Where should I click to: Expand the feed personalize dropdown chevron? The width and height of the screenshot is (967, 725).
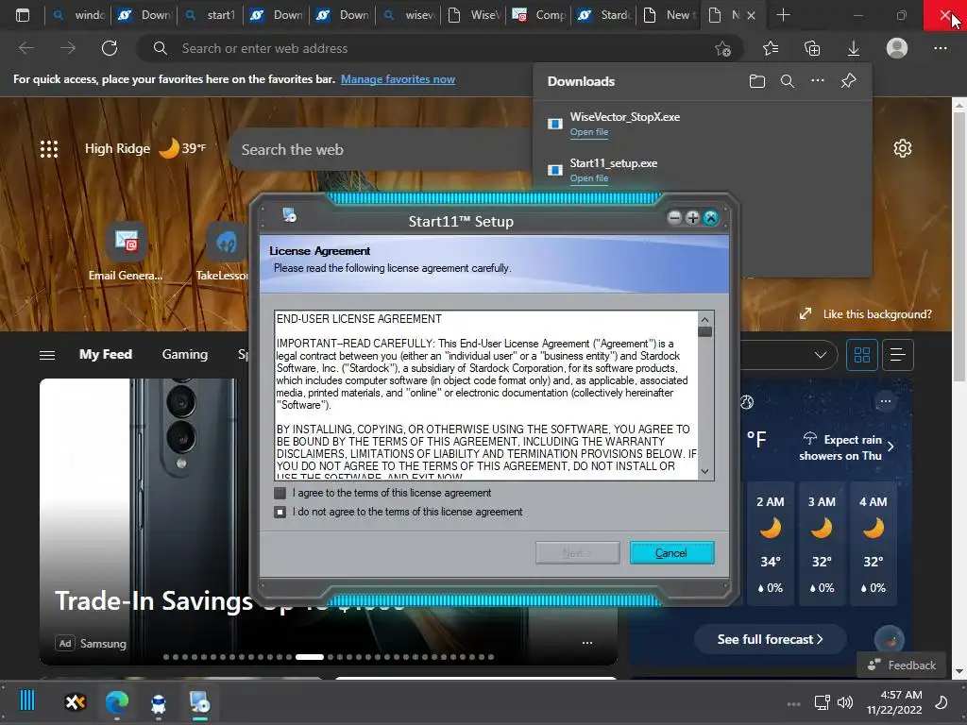[821, 355]
